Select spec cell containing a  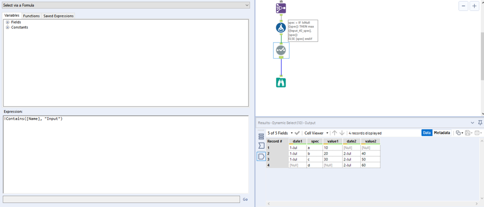pos(315,147)
